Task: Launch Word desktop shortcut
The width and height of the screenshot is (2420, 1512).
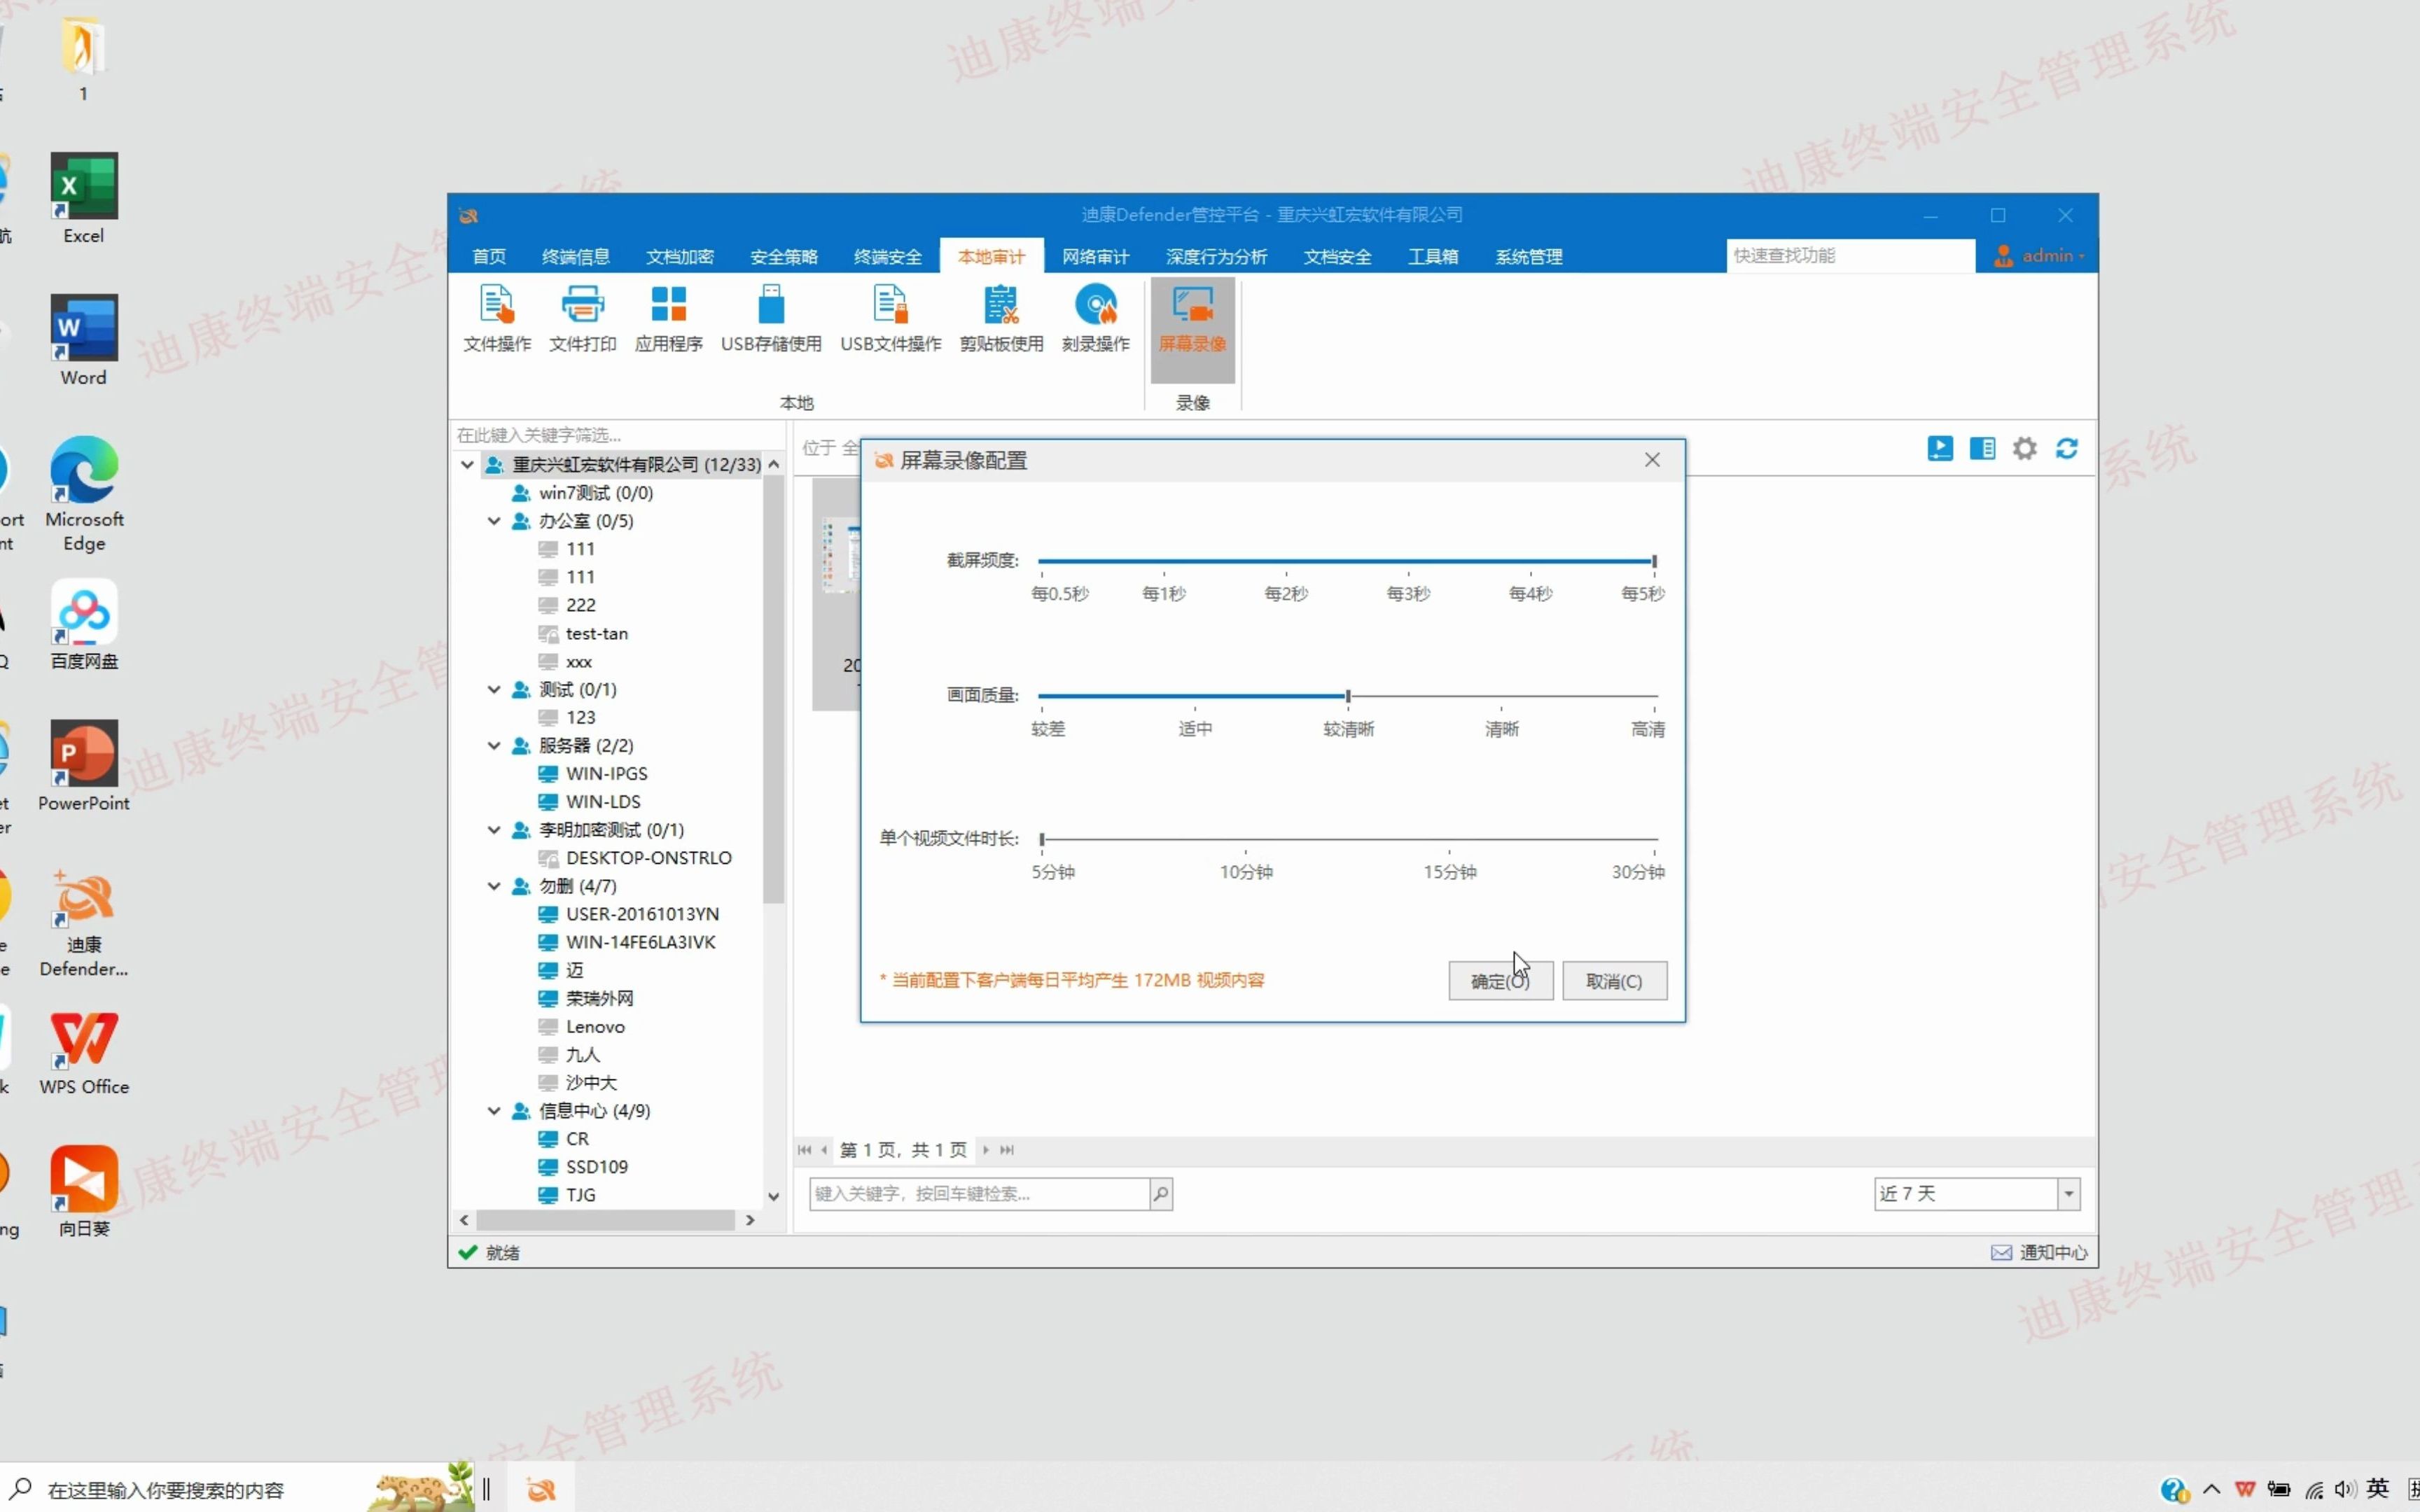Action: [x=84, y=340]
